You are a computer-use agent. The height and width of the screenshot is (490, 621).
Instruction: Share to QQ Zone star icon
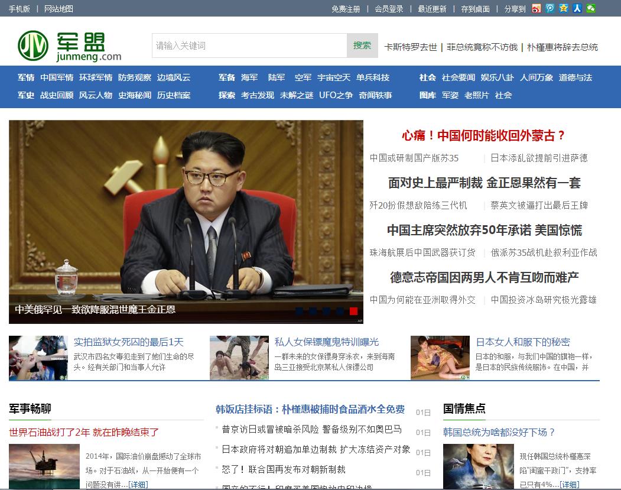pos(564,8)
